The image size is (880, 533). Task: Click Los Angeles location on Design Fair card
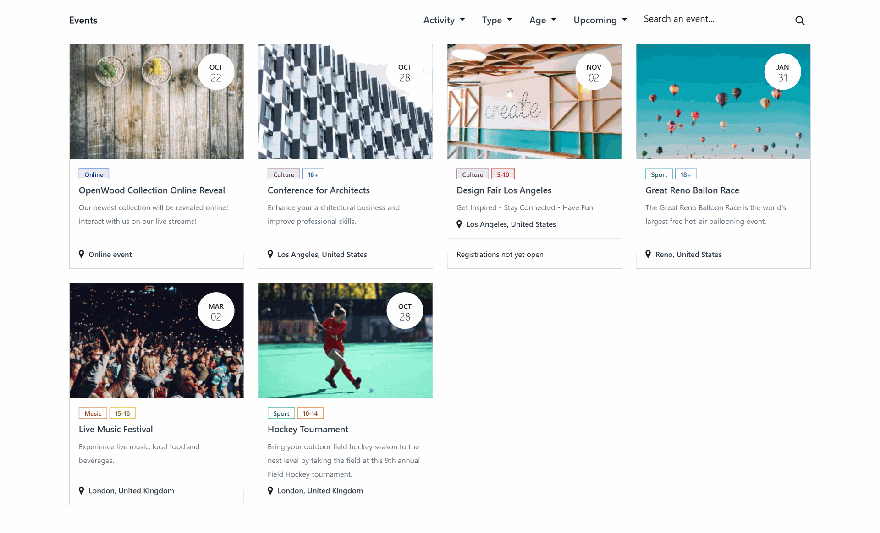point(511,224)
